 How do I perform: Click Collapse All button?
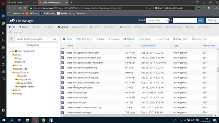(x=33, y=45)
